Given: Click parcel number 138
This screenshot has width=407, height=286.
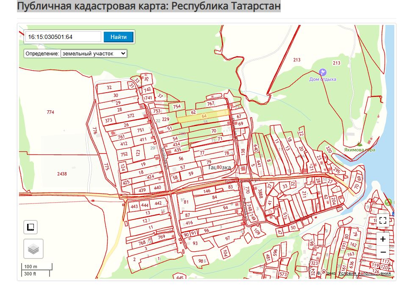Looking at the screenshot, I should click(243, 152).
